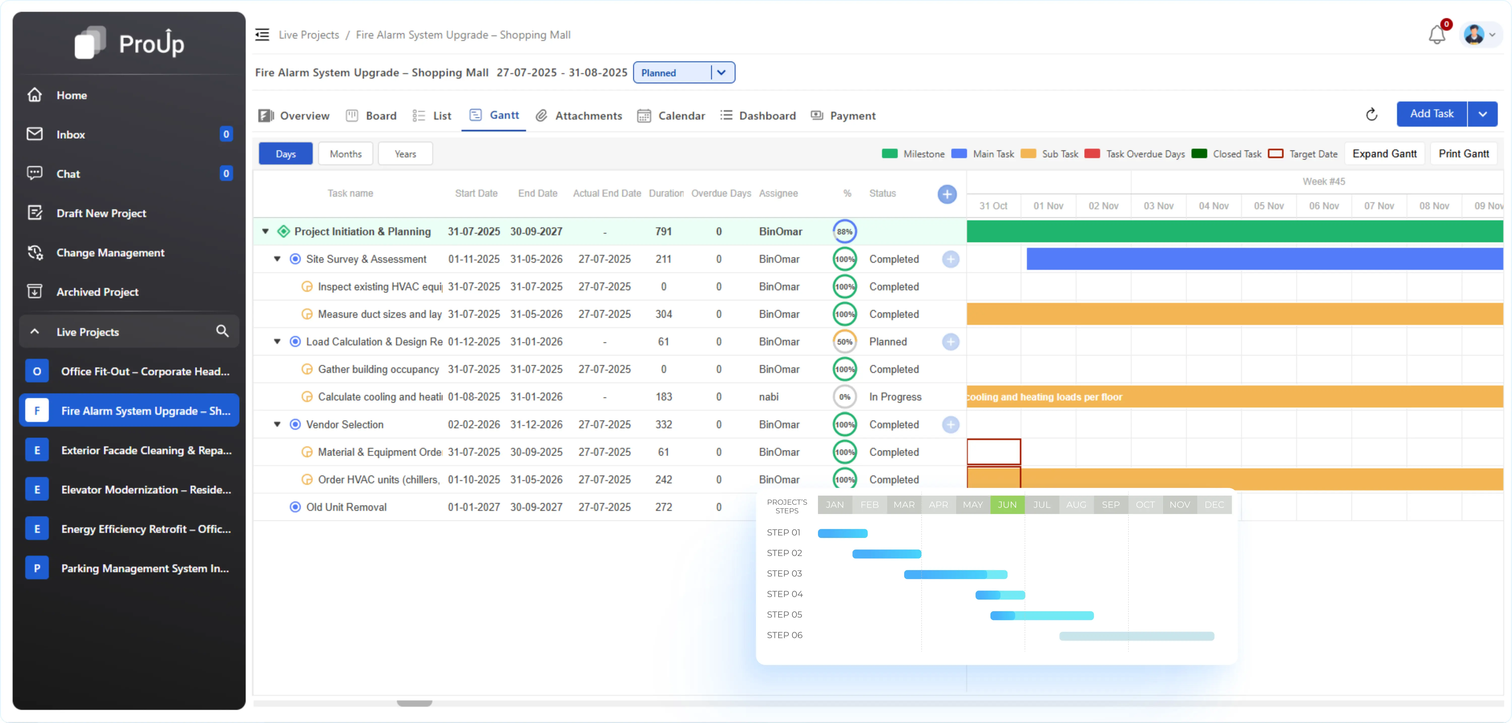Open Chat from the sidebar

click(68, 174)
